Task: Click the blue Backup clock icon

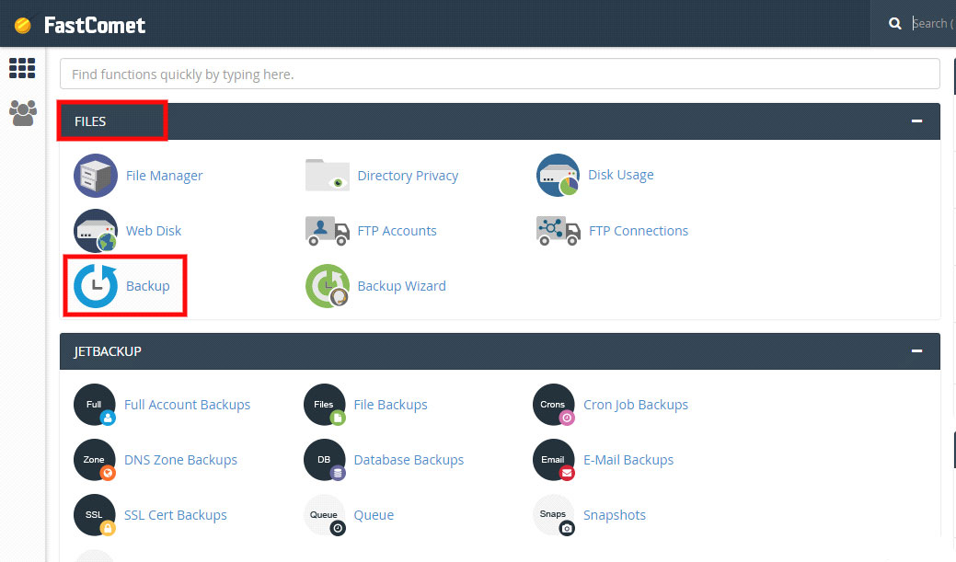Action: 96,286
